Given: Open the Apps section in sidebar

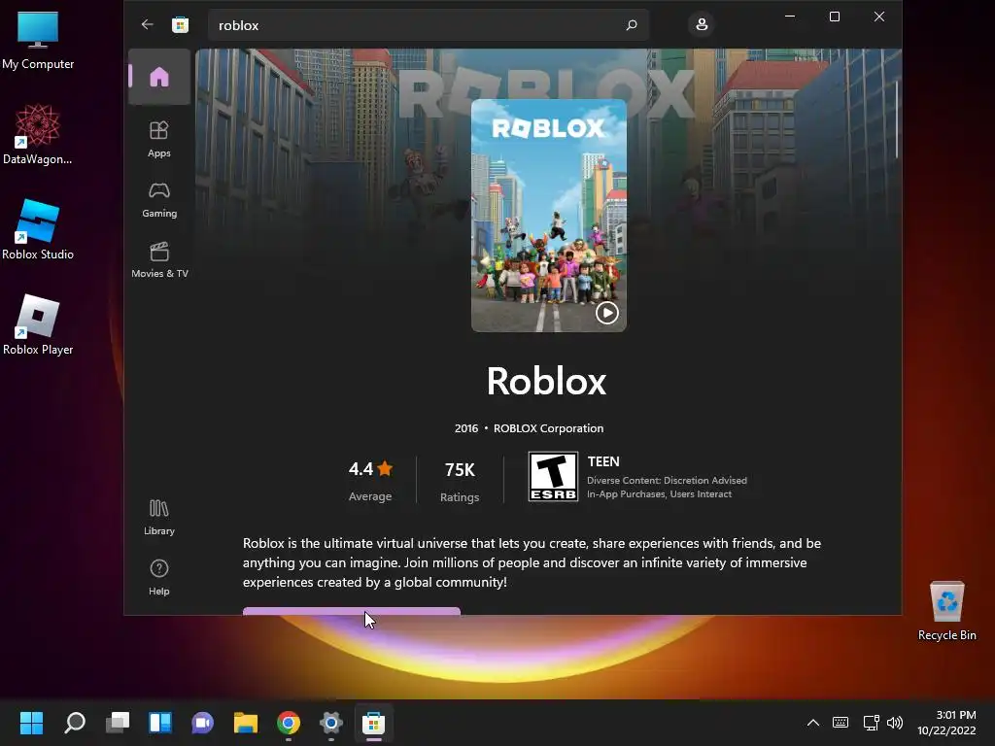Looking at the screenshot, I should tap(159, 139).
